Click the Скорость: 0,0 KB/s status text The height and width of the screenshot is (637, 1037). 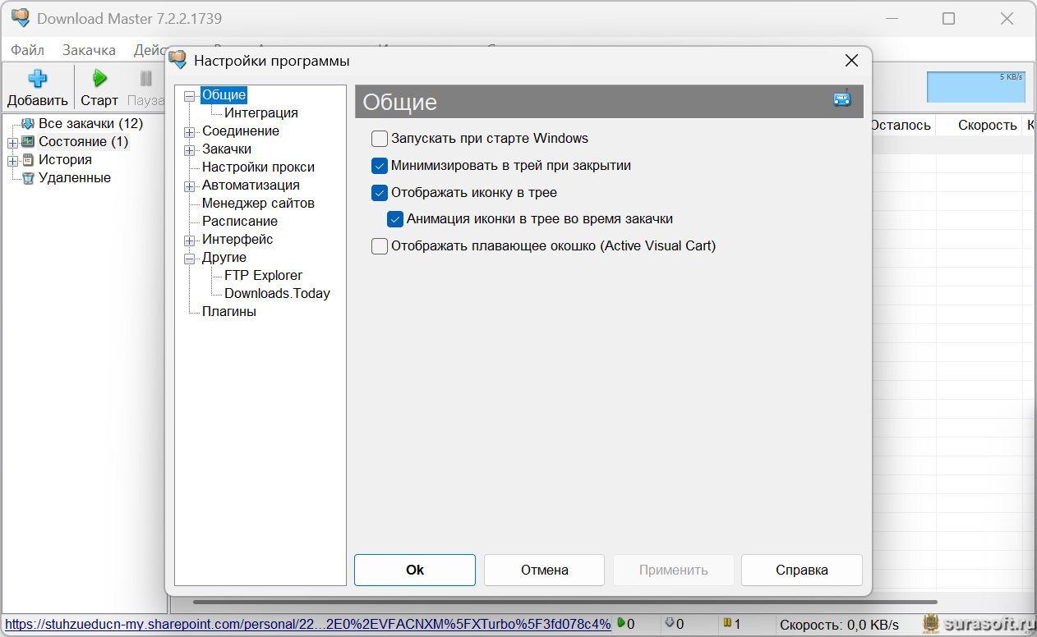pyautogui.click(x=839, y=624)
